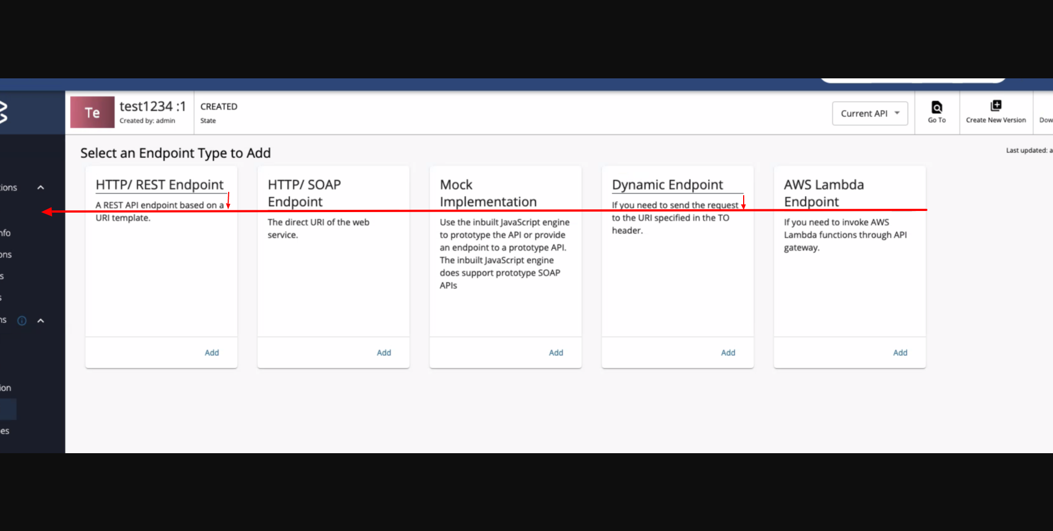
Task: Click the search bar at the top
Action: pyautogui.click(x=912, y=80)
